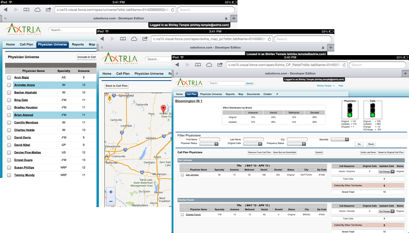Open the iCloud tabs icon in the Call Plan window
This screenshot has height=233, width=409.
209,65
